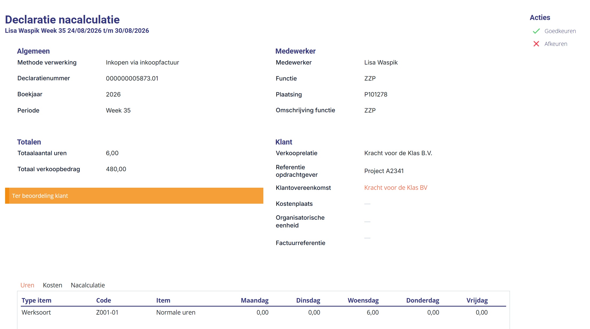Open the Uren tab
This screenshot has height=329, width=590.
coord(27,285)
